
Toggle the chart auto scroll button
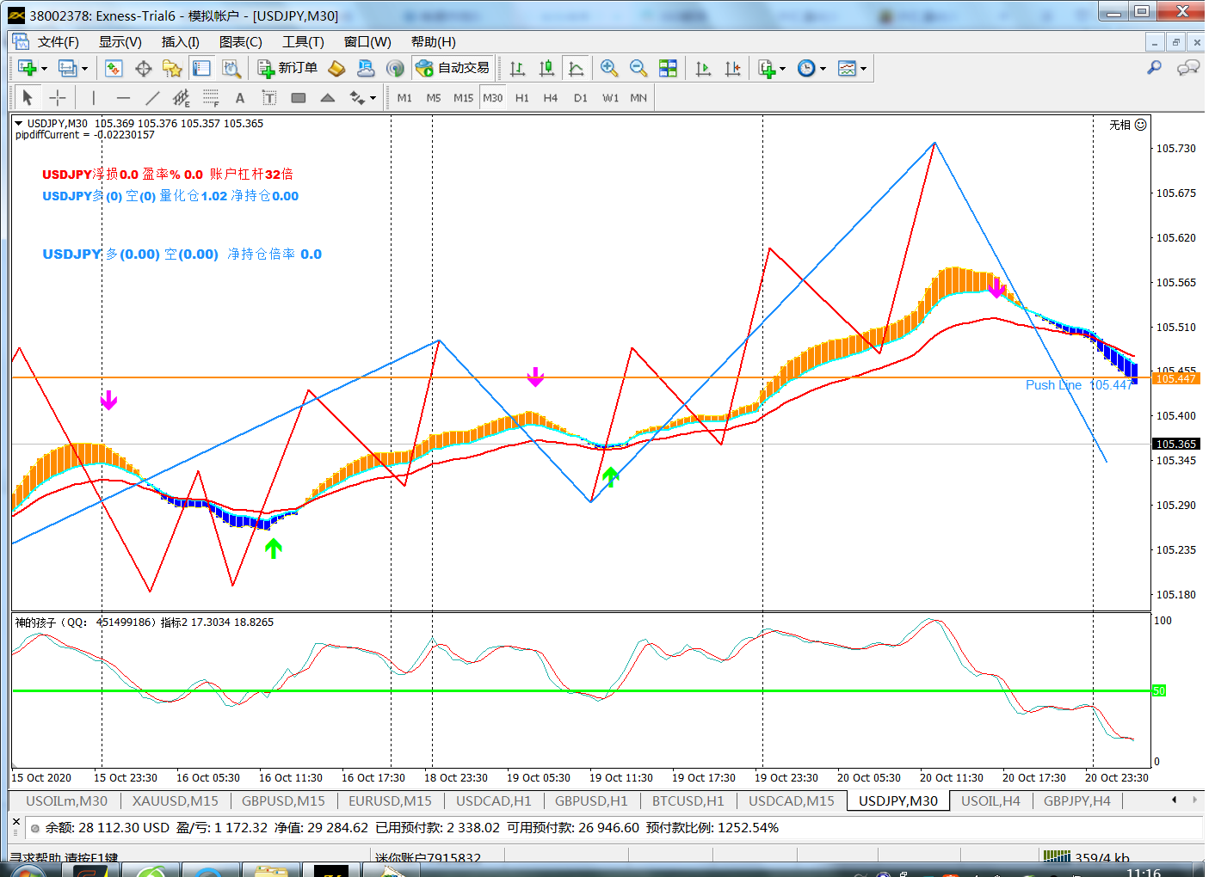pyautogui.click(x=703, y=68)
